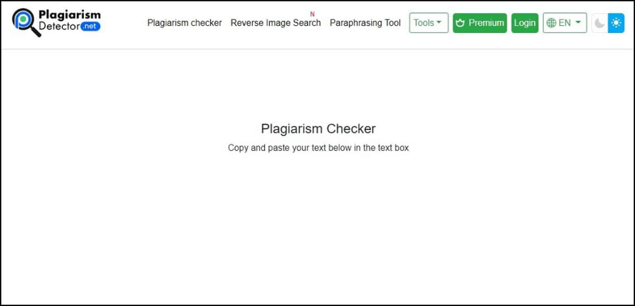Open the Tools dropdown menu
The height and width of the screenshot is (306, 635).
pos(428,23)
